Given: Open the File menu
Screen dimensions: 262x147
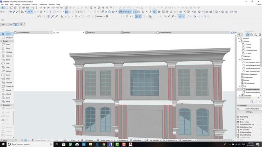Looking at the screenshot, I should [2, 4].
